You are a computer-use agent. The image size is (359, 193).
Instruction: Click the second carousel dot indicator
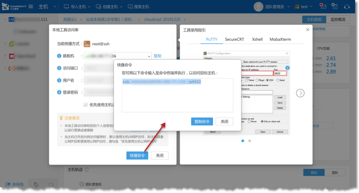click(249, 141)
